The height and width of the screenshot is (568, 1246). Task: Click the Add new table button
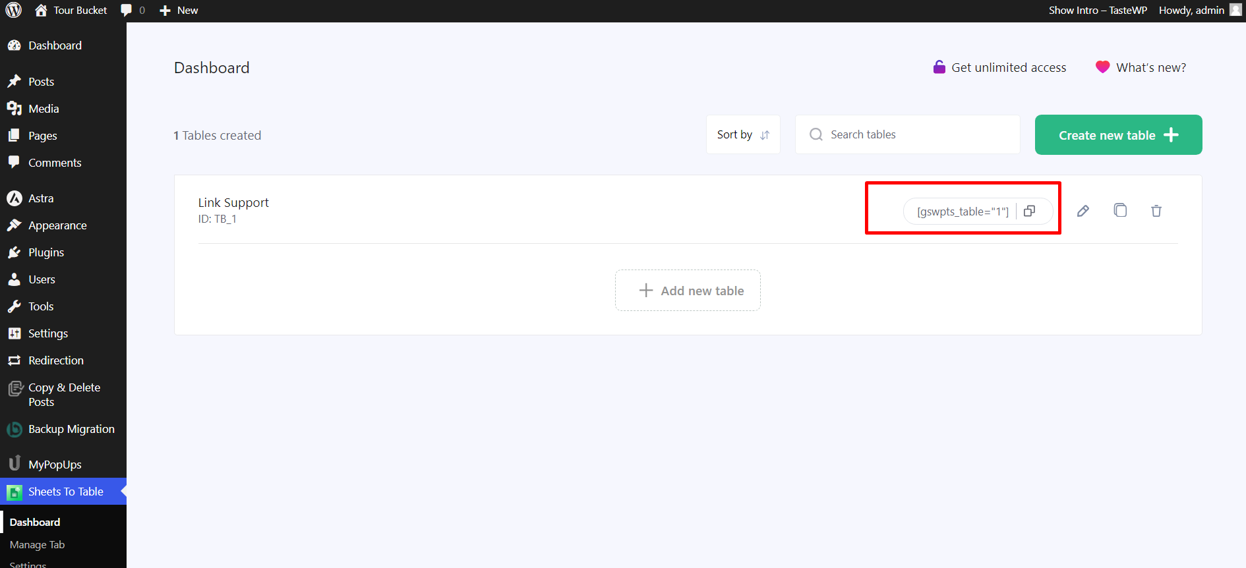click(x=688, y=291)
